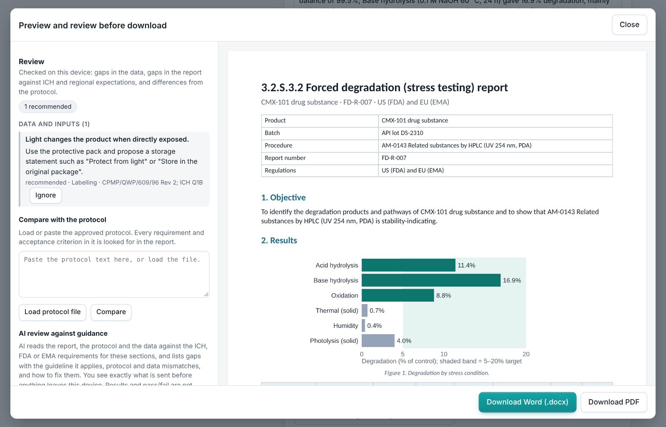Click the 'Thermal (solid)' chart label
This screenshot has width=666, height=427.
coord(337,311)
